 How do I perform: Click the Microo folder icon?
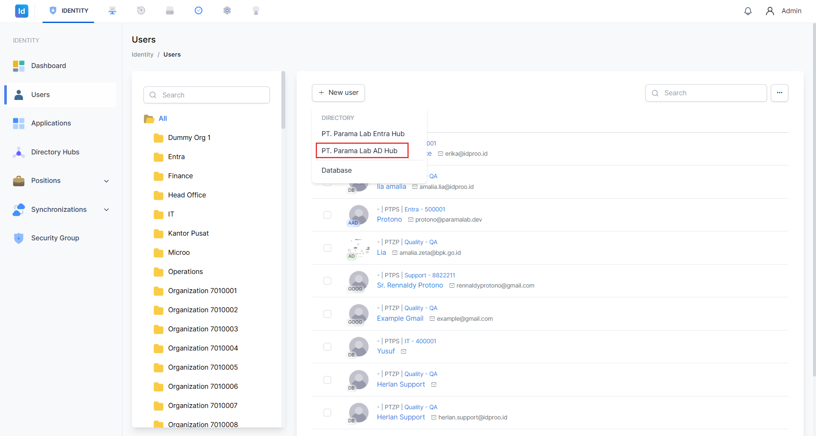pyautogui.click(x=158, y=253)
